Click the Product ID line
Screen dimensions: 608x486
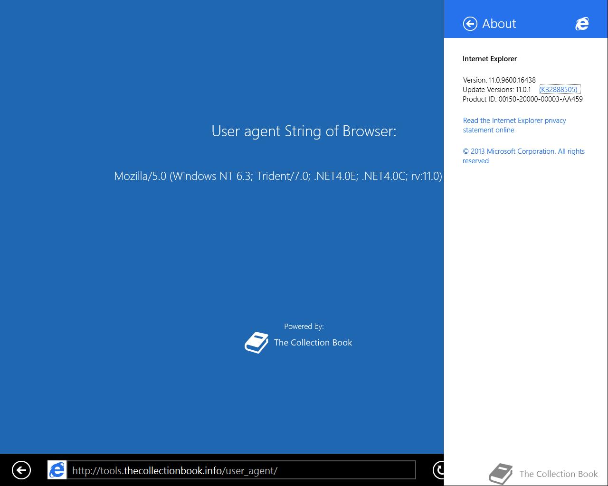pos(522,99)
